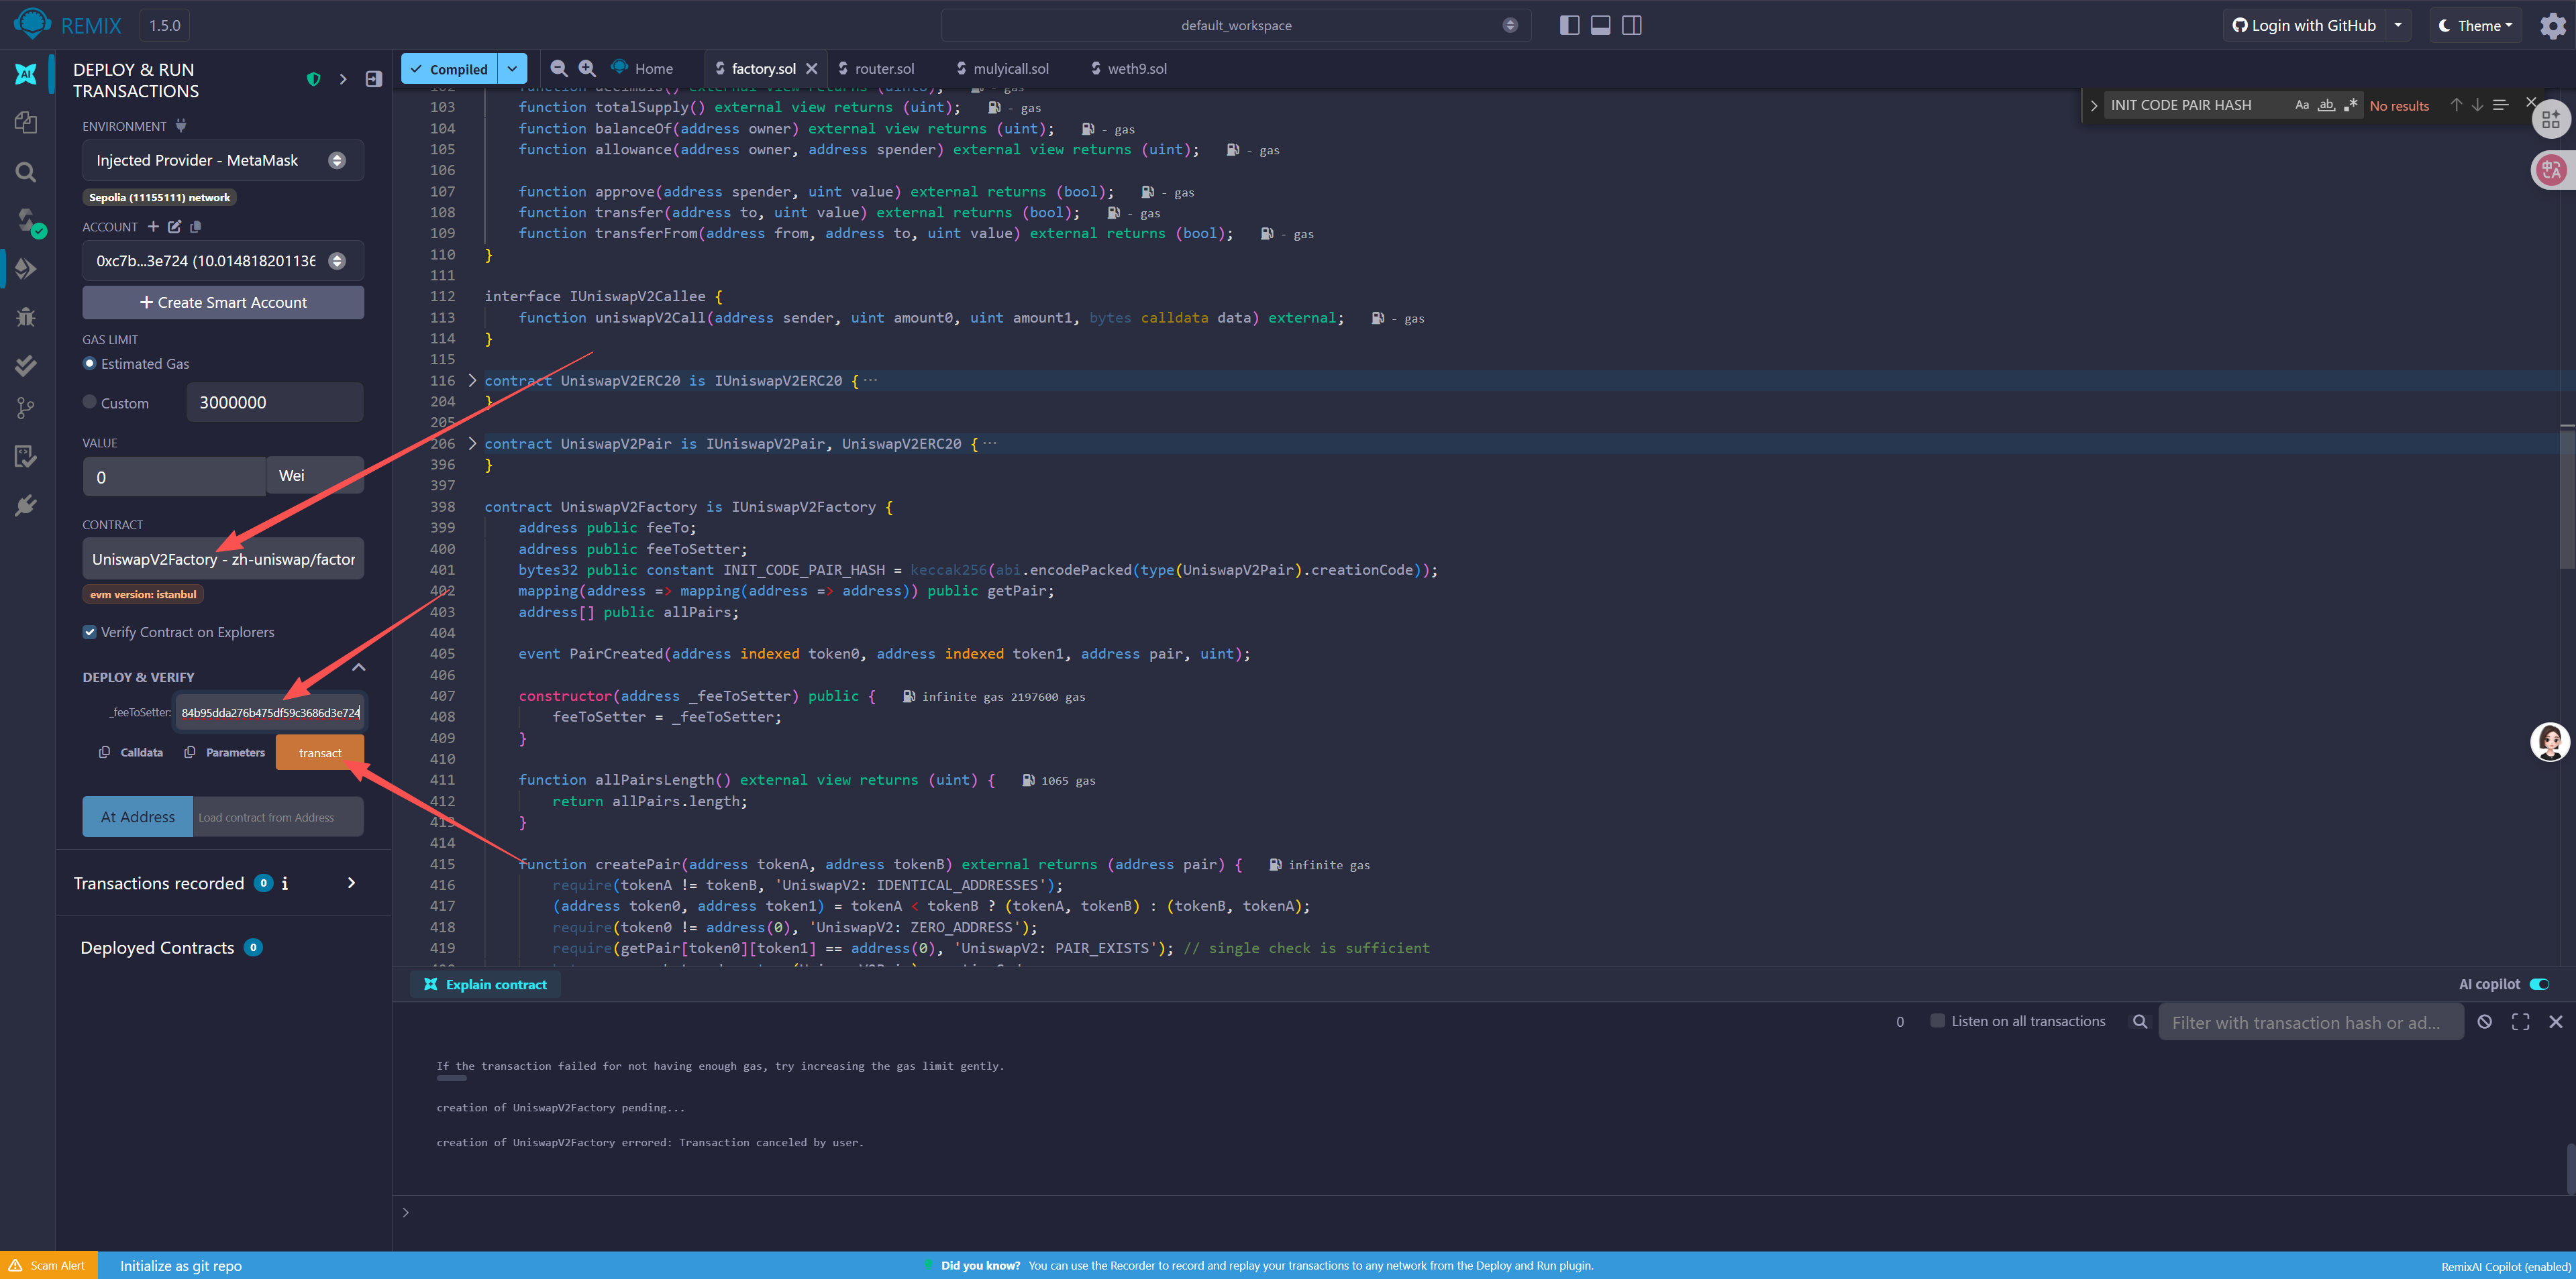Screen dimensions: 2576x1279
Task: Open the Git source control sidebar icon
Action: click(x=26, y=408)
